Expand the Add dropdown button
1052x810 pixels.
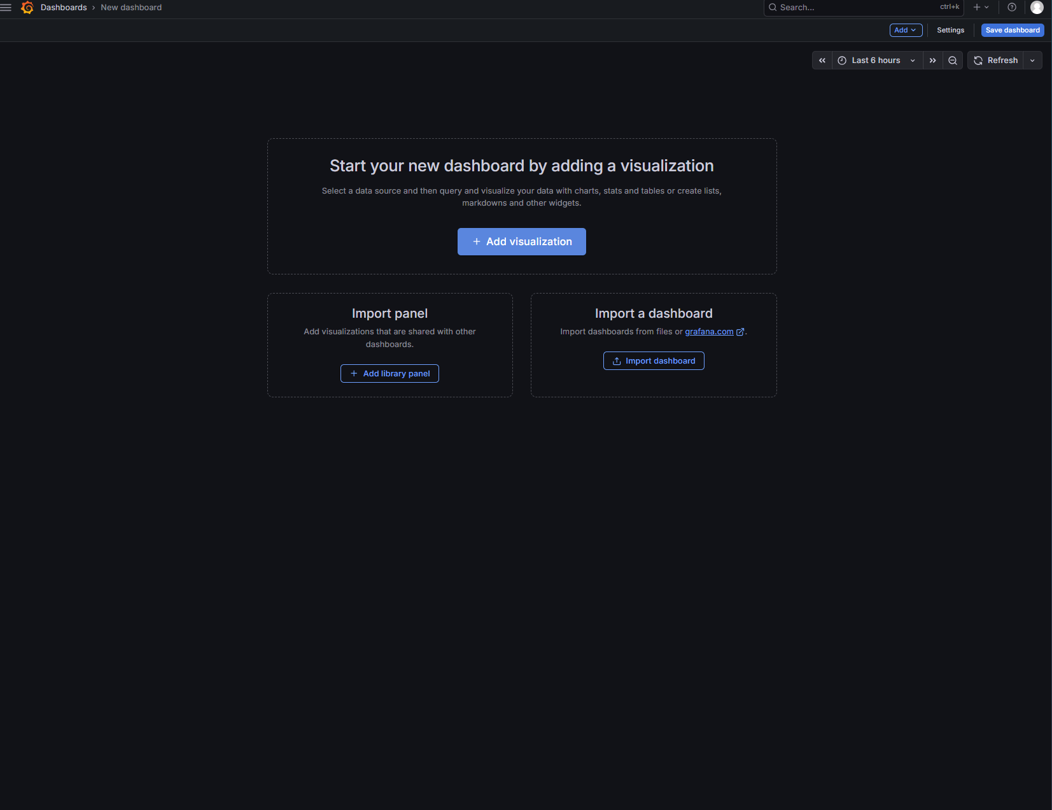point(906,30)
